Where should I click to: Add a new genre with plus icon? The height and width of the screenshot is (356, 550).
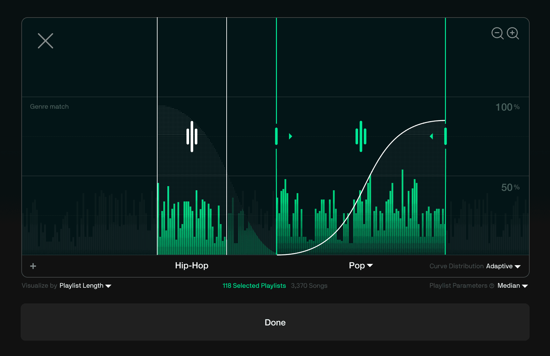tap(33, 266)
